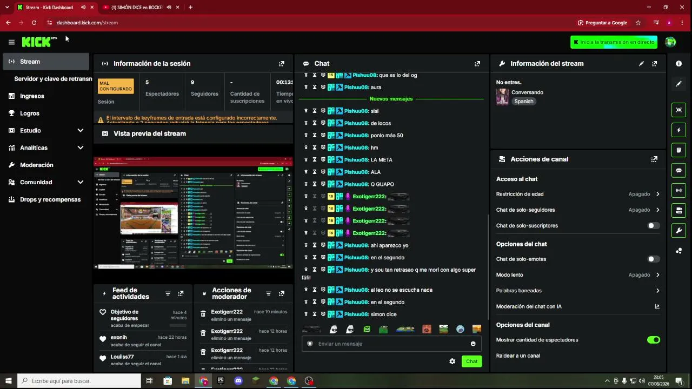Screen dimensions: 692x389
Task: Pop out the Acciones de canal panel
Action: (x=654, y=159)
